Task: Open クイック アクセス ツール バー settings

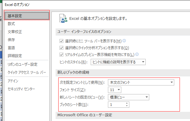Action: click(27, 72)
